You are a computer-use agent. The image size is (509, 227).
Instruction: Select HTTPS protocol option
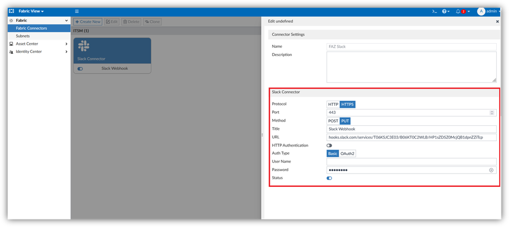tap(347, 104)
